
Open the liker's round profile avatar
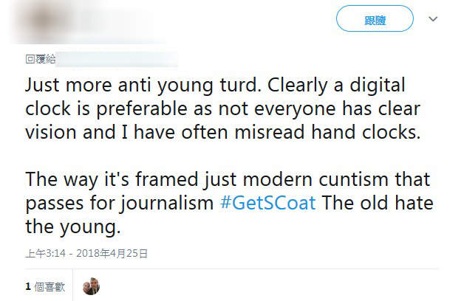pos(91,286)
